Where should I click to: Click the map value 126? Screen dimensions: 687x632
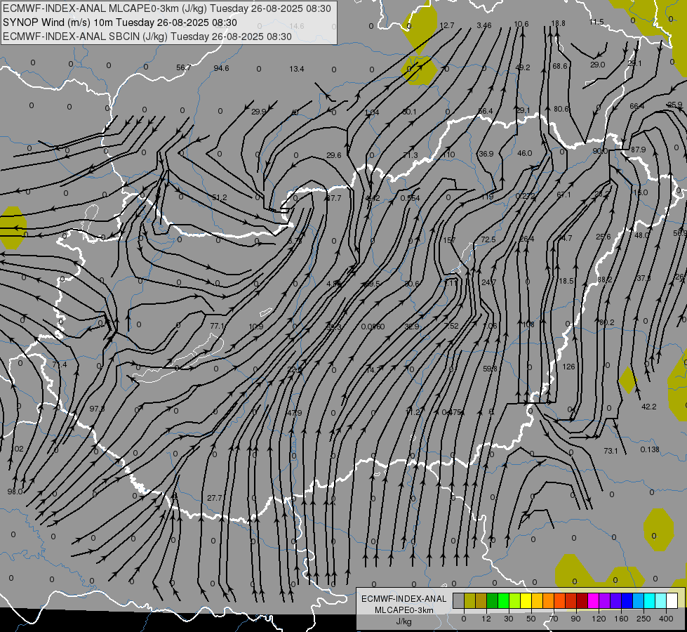(568, 367)
